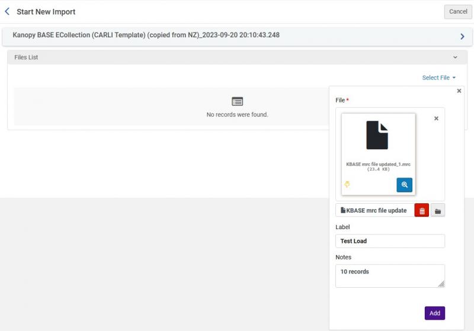Click the yellow upload status indicator icon
The height and width of the screenshot is (331, 474).
point(347,185)
